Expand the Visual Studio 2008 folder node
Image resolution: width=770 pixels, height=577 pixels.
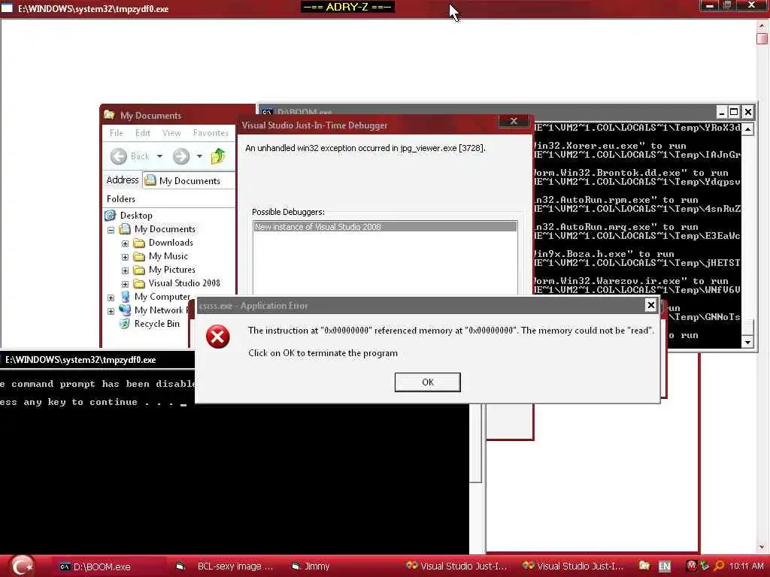click(125, 283)
